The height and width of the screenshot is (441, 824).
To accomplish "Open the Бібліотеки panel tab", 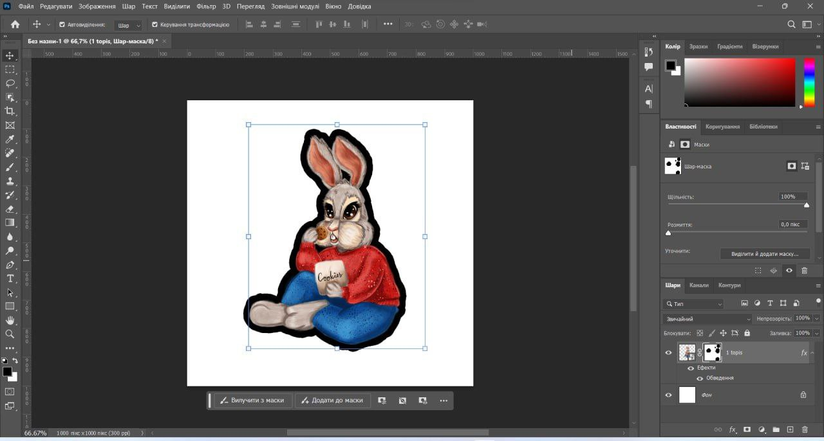I will click(x=763, y=127).
